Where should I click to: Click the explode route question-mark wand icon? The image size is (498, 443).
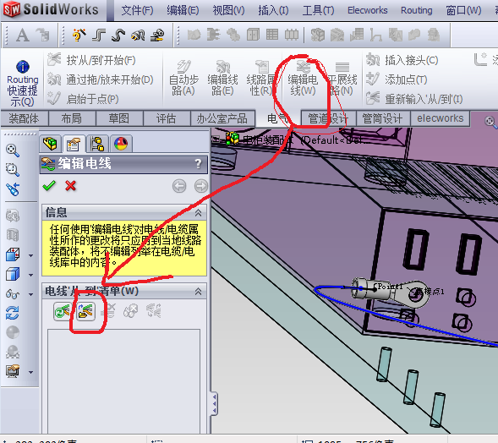click(x=79, y=35)
